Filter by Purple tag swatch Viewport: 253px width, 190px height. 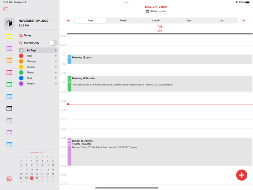tap(21, 84)
